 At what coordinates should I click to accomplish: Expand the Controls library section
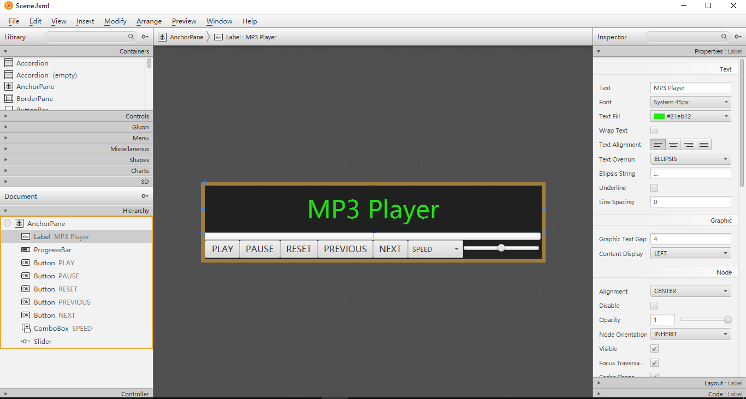76,116
